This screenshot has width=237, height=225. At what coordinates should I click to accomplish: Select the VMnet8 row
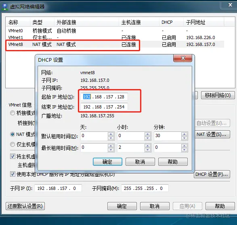tap(115, 44)
